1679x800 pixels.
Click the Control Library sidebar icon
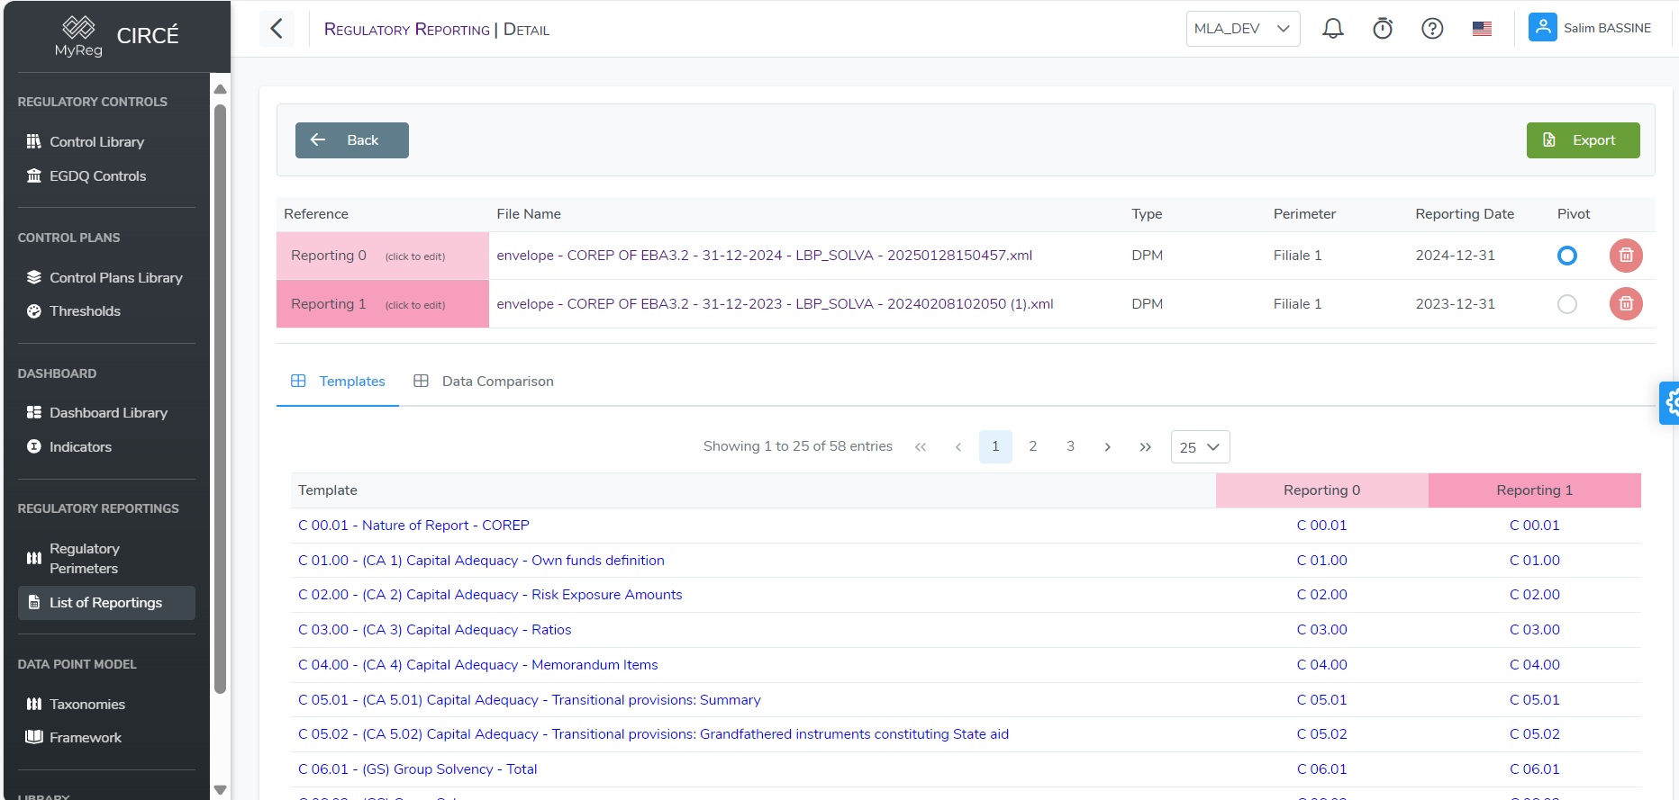pos(34,141)
